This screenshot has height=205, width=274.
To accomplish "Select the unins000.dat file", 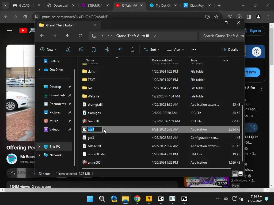I will [161, 154].
